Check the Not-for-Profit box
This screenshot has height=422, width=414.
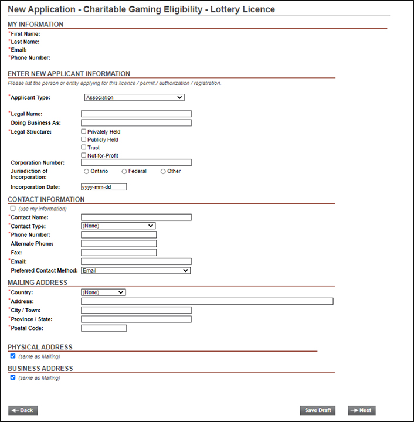pyautogui.click(x=84, y=155)
